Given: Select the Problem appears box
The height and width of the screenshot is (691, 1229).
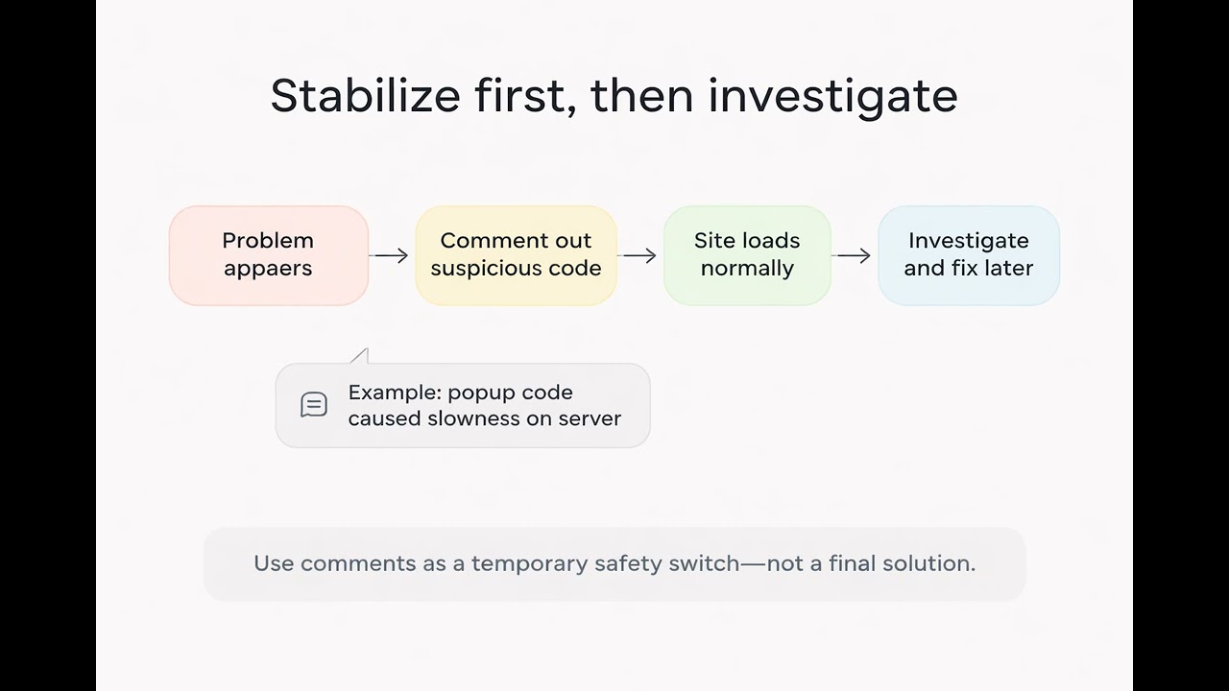Looking at the screenshot, I should point(269,255).
